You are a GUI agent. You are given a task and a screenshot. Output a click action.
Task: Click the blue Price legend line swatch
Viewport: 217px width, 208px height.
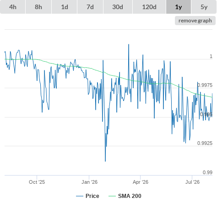point(80,196)
